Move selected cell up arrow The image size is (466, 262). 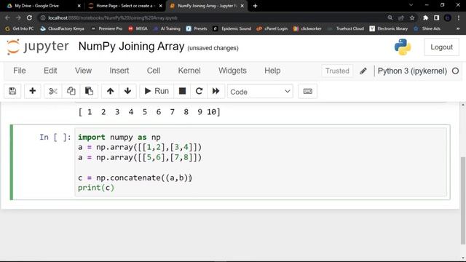coord(110,91)
